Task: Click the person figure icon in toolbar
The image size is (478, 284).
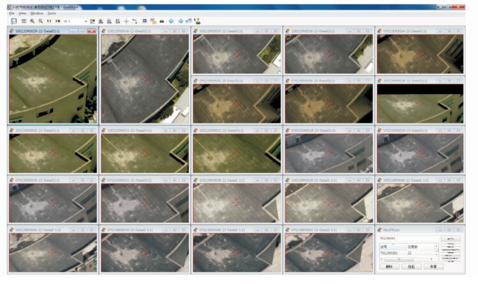Action: (197, 21)
